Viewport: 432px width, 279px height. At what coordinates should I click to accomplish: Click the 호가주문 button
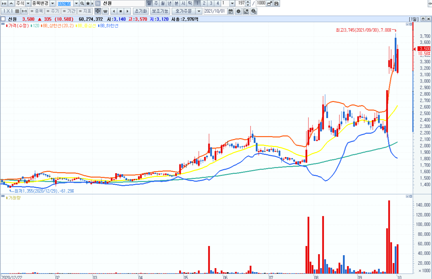pyautogui.click(x=183, y=11)
